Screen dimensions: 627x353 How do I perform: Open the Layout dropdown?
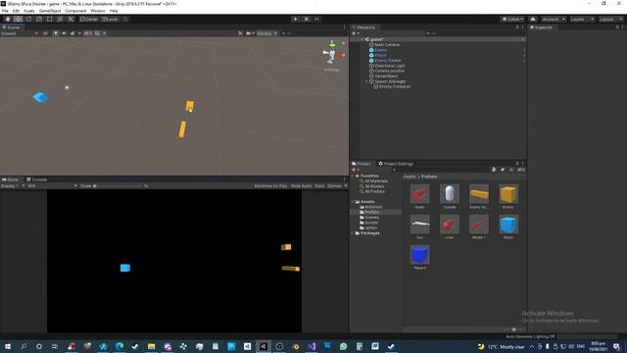click(610, 20)
